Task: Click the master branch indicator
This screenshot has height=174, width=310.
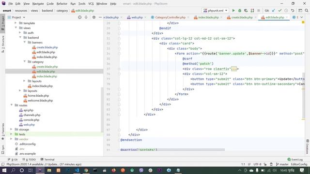Action: click(x=282, y=164)
